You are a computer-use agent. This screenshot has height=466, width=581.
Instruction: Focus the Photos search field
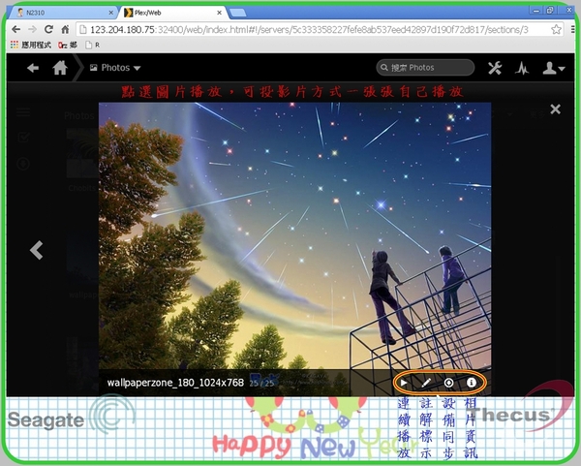tap(425, 68)
